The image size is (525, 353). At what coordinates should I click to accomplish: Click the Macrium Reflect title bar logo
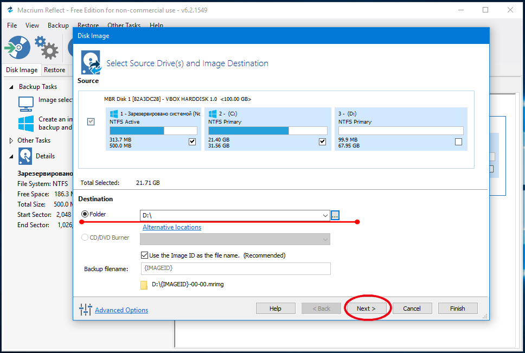click(10, 10)
